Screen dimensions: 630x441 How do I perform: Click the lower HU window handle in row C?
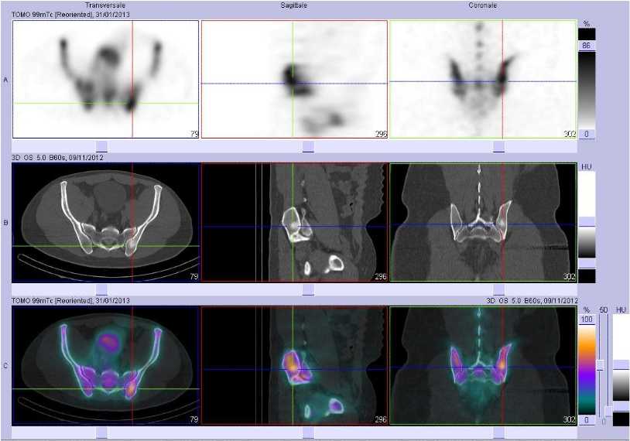621,406
